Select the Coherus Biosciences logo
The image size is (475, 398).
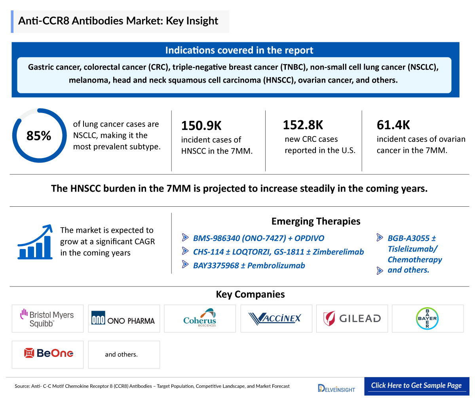pyautogui.click(x=199, y=318)
